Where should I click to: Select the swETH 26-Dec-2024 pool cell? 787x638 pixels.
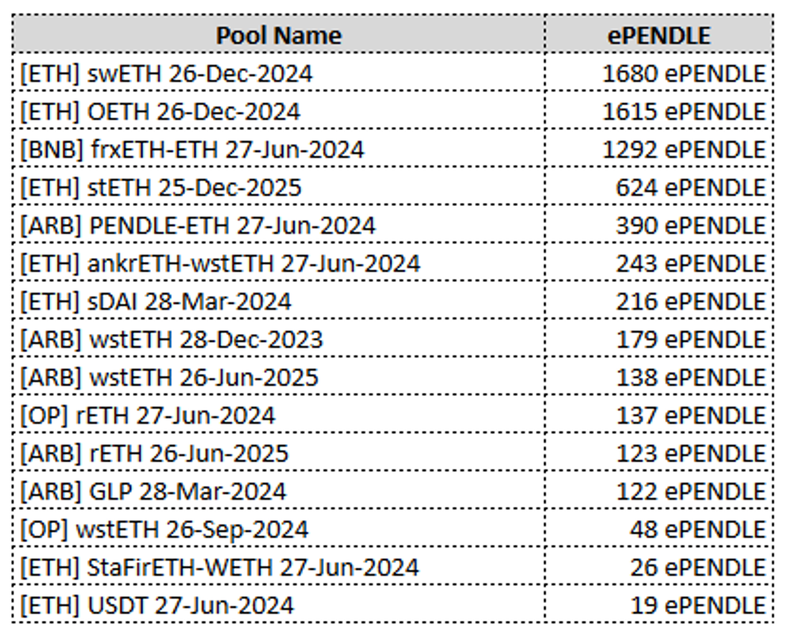[166, 73]
